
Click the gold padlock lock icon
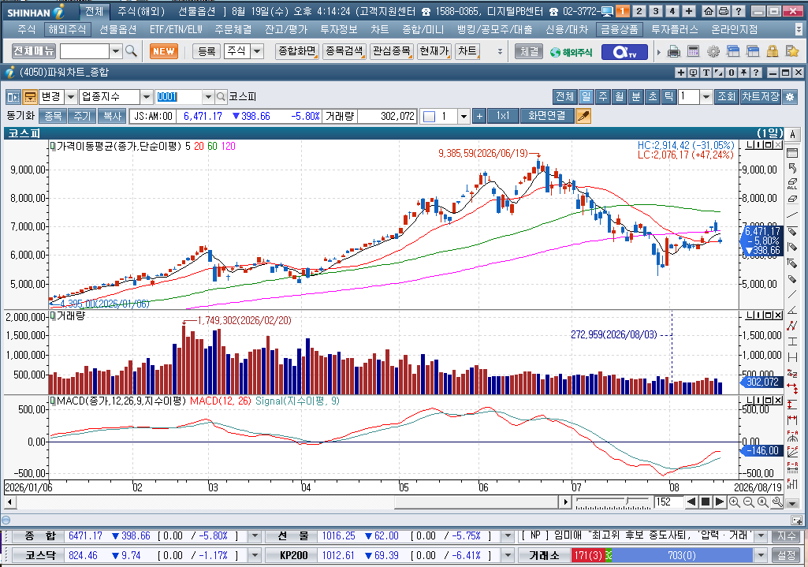point(772,51)
